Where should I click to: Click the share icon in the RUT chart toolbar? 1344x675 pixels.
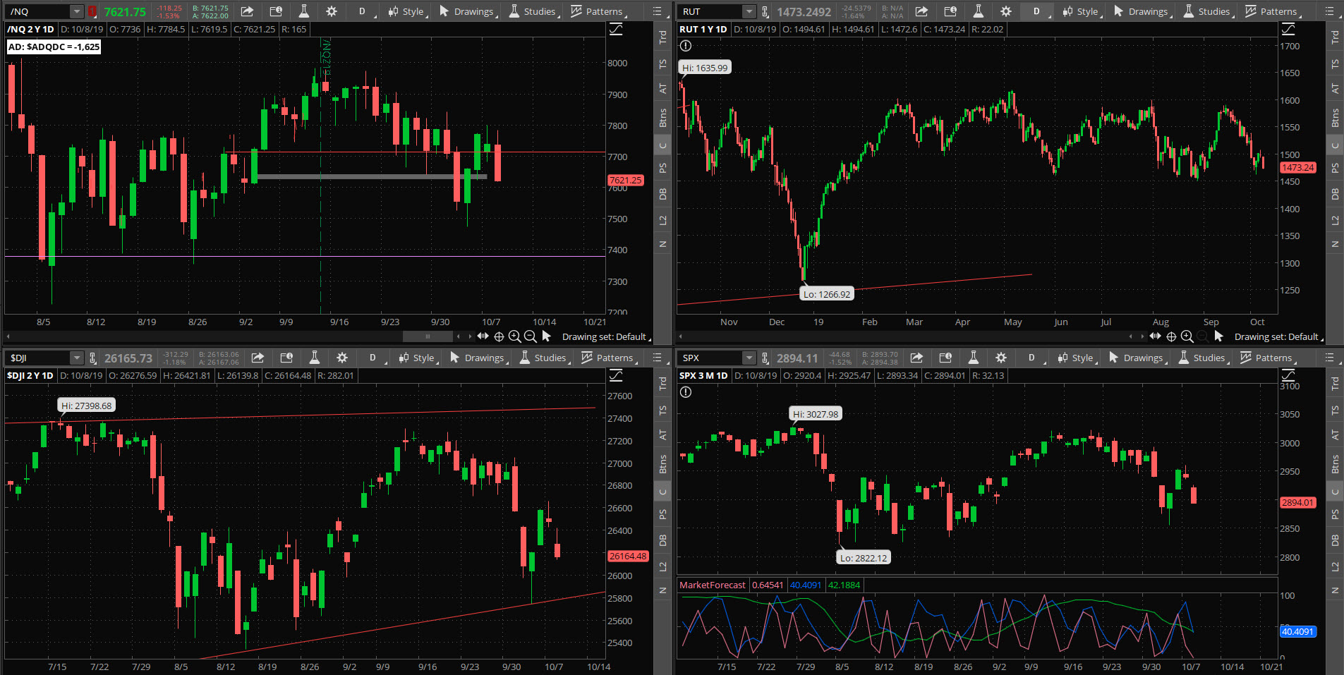click(x=921, y=11)
